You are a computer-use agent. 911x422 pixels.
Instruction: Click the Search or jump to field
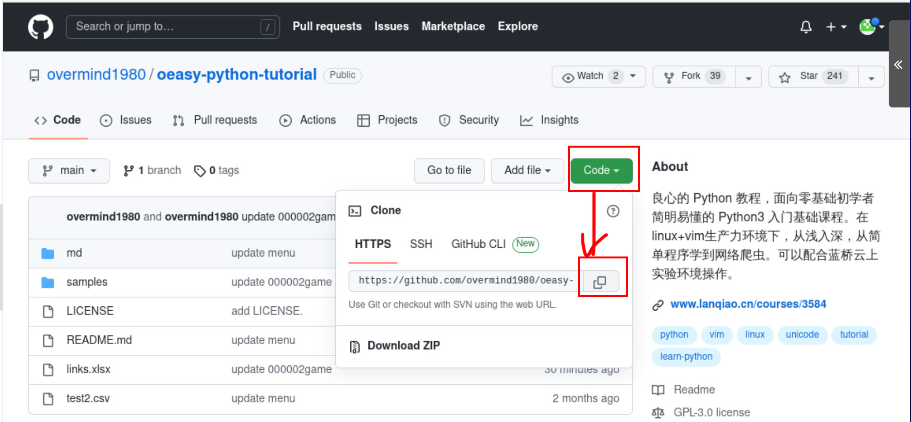[x=173, y=27]
